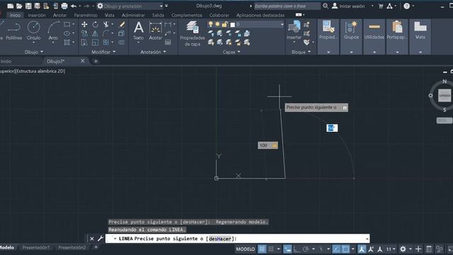Select the Acotar dimension tool
The width and height of the screenshot is (453, 255).
tap(156, 30)
